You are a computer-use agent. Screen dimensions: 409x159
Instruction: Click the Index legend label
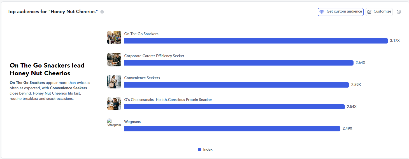[208, 150]
